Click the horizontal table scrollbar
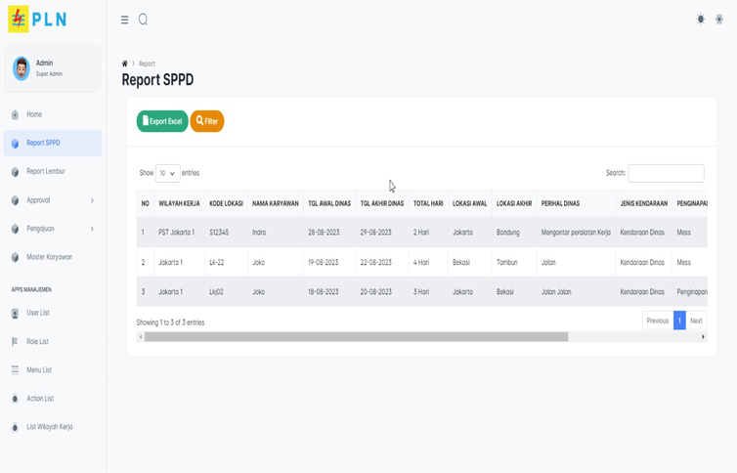The width and height of the screenshot is (737, 473). 356,337
